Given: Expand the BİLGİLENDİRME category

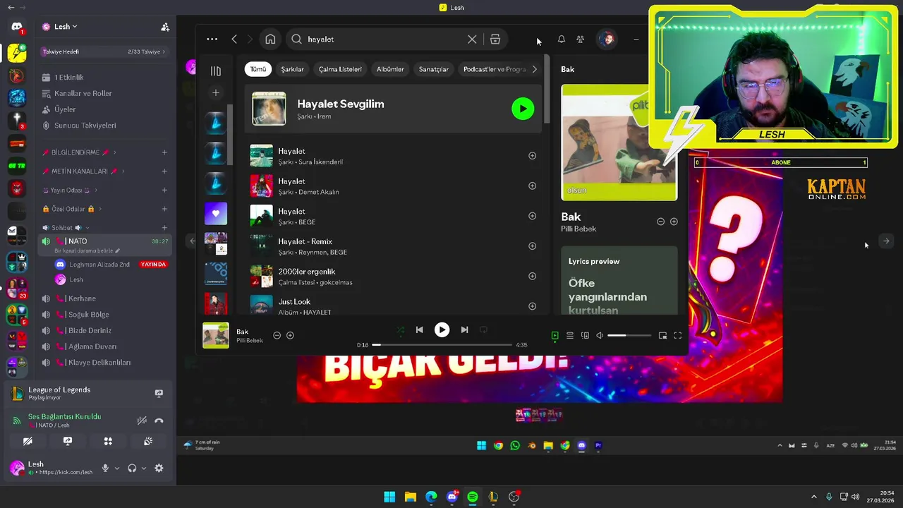Looking at the screenshot, I should 78,152.
